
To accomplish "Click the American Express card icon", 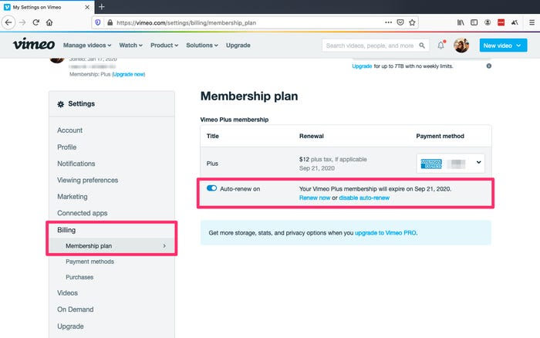I will [431, 164].
